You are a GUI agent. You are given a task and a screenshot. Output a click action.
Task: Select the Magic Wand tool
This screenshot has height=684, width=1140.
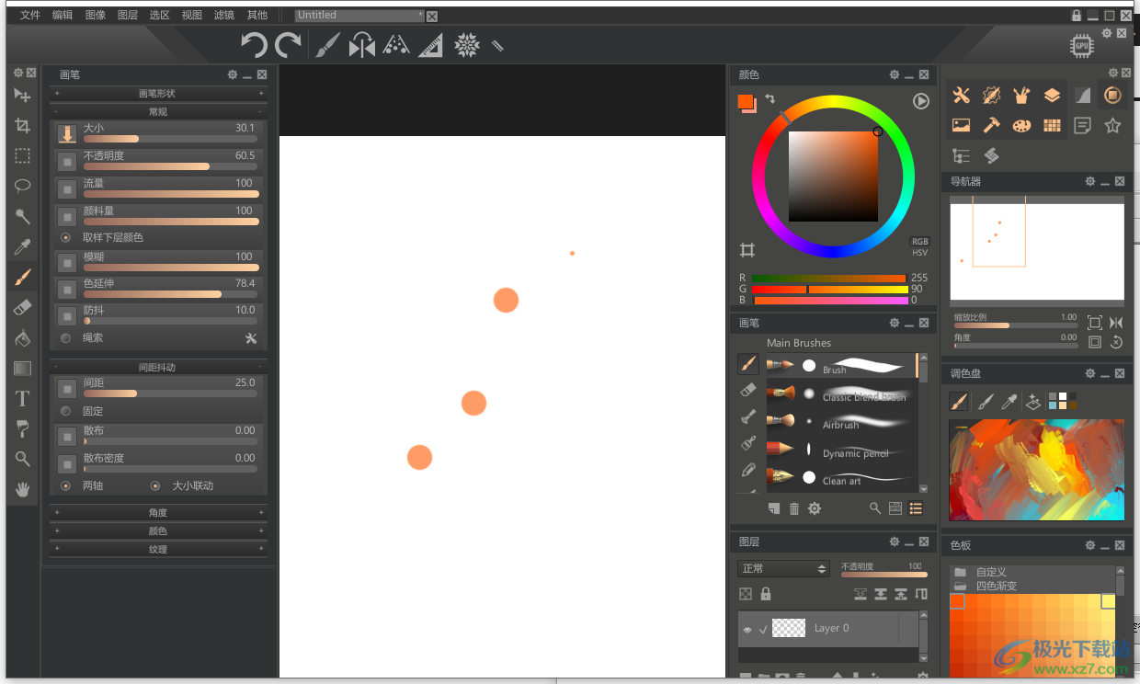(23, 216)
